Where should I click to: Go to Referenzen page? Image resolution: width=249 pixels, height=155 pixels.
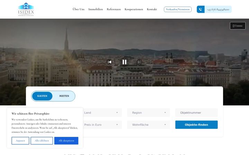(x=114, y=9)
